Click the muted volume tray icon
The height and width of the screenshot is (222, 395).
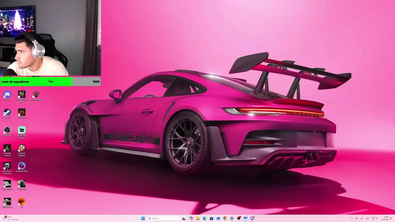[x=377, y=218]
